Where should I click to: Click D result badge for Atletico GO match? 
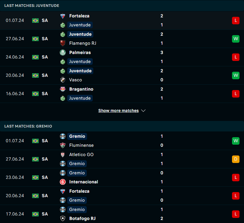pyautogui.click(x=236, y=159)
